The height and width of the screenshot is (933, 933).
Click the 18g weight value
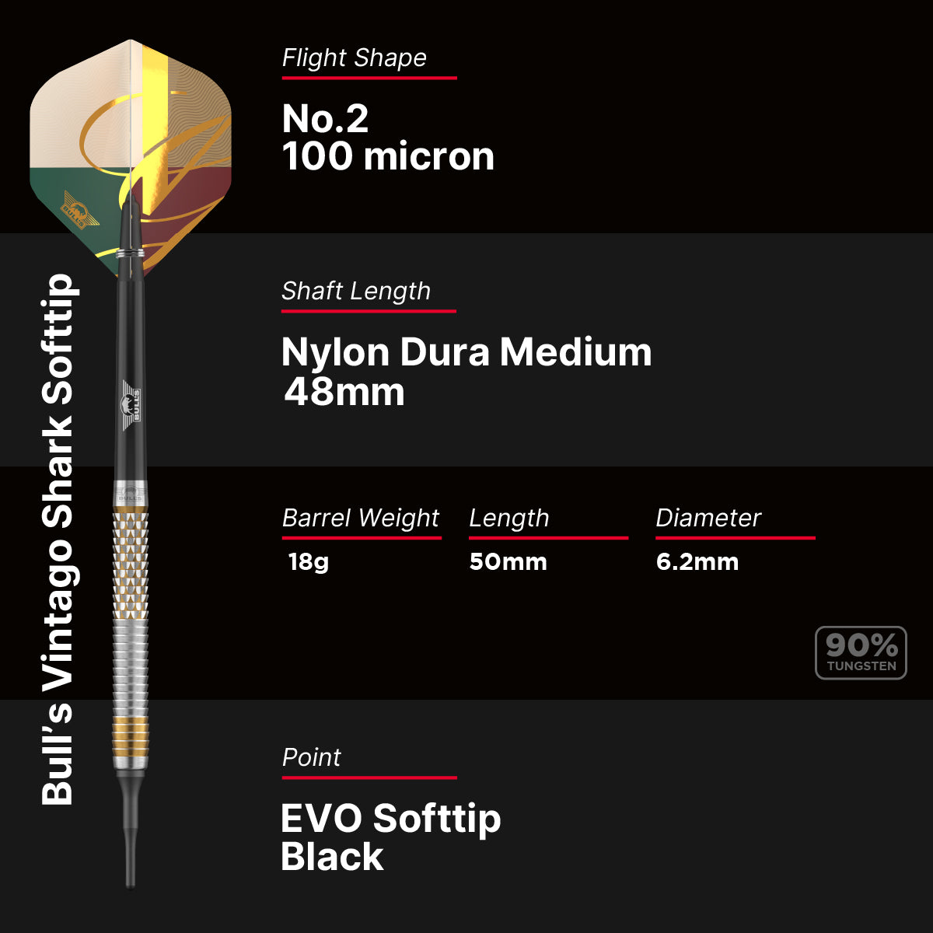coord(308,561)
